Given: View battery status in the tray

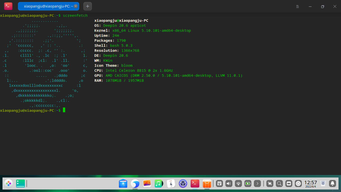Looking at the screenshot, I should [248, 183].
